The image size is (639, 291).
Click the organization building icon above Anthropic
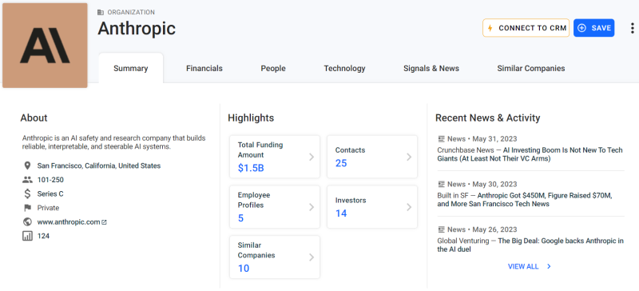[101, 12]
